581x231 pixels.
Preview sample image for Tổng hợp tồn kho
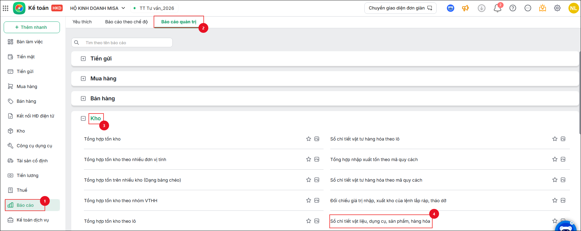click(317, 139)
